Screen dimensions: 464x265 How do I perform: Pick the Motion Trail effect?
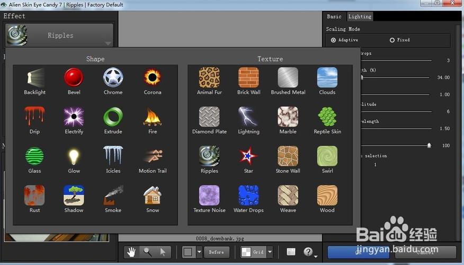(153, 160)
